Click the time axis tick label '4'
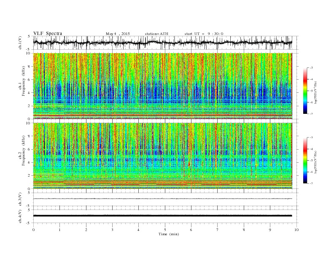 click(138, 230)
